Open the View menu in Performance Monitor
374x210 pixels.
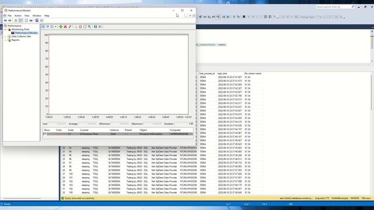click(27, 16)
